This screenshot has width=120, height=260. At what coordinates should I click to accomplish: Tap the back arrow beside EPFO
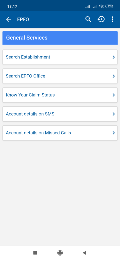8,19
